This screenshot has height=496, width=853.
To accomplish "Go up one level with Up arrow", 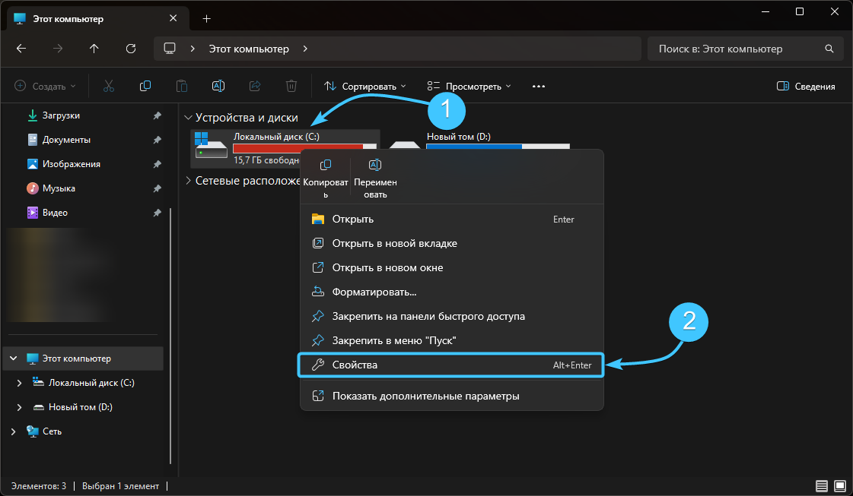I will tap(94, 49).
